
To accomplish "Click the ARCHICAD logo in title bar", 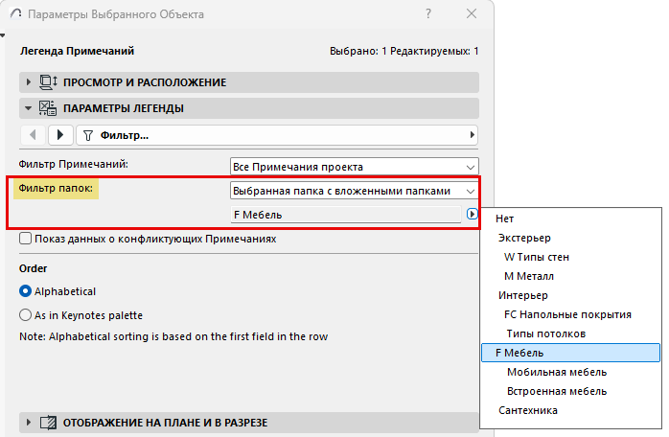I will point(16,14).
